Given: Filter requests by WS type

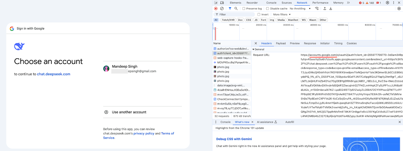Looking at the screenshot, I should 304,20.
